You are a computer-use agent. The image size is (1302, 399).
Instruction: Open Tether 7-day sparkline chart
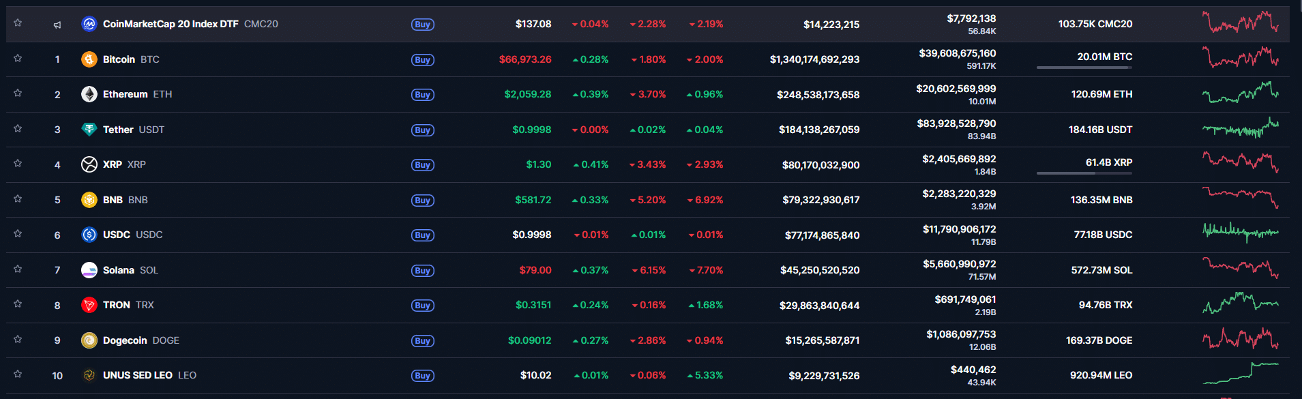(1240, 128)
